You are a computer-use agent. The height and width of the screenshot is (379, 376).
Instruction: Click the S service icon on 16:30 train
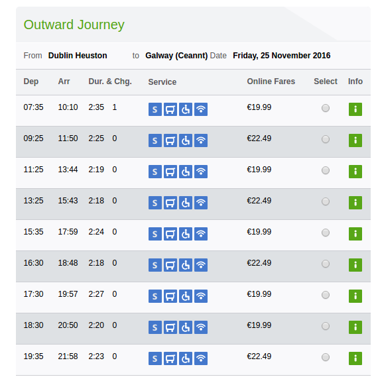click(155, 265)
